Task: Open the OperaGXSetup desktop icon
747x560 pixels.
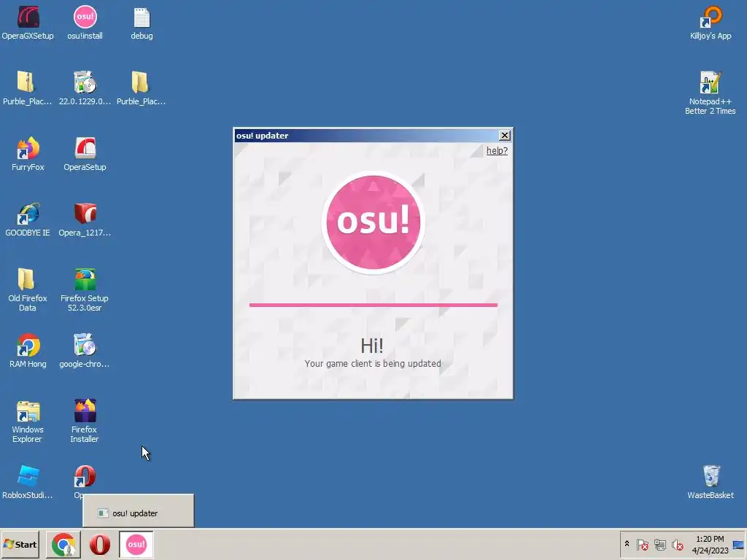Action: pos(28,23)
